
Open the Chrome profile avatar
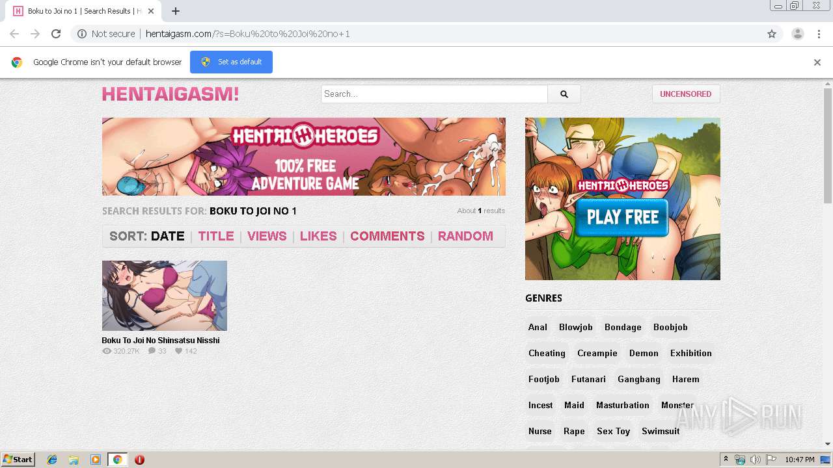point(797,34)
